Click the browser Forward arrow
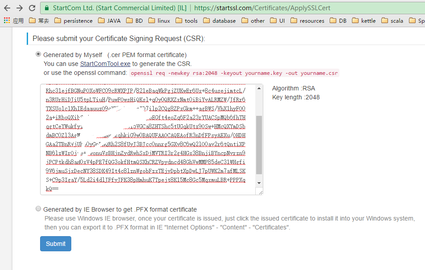Screen dimensions: 425x270 coord(20,8)
